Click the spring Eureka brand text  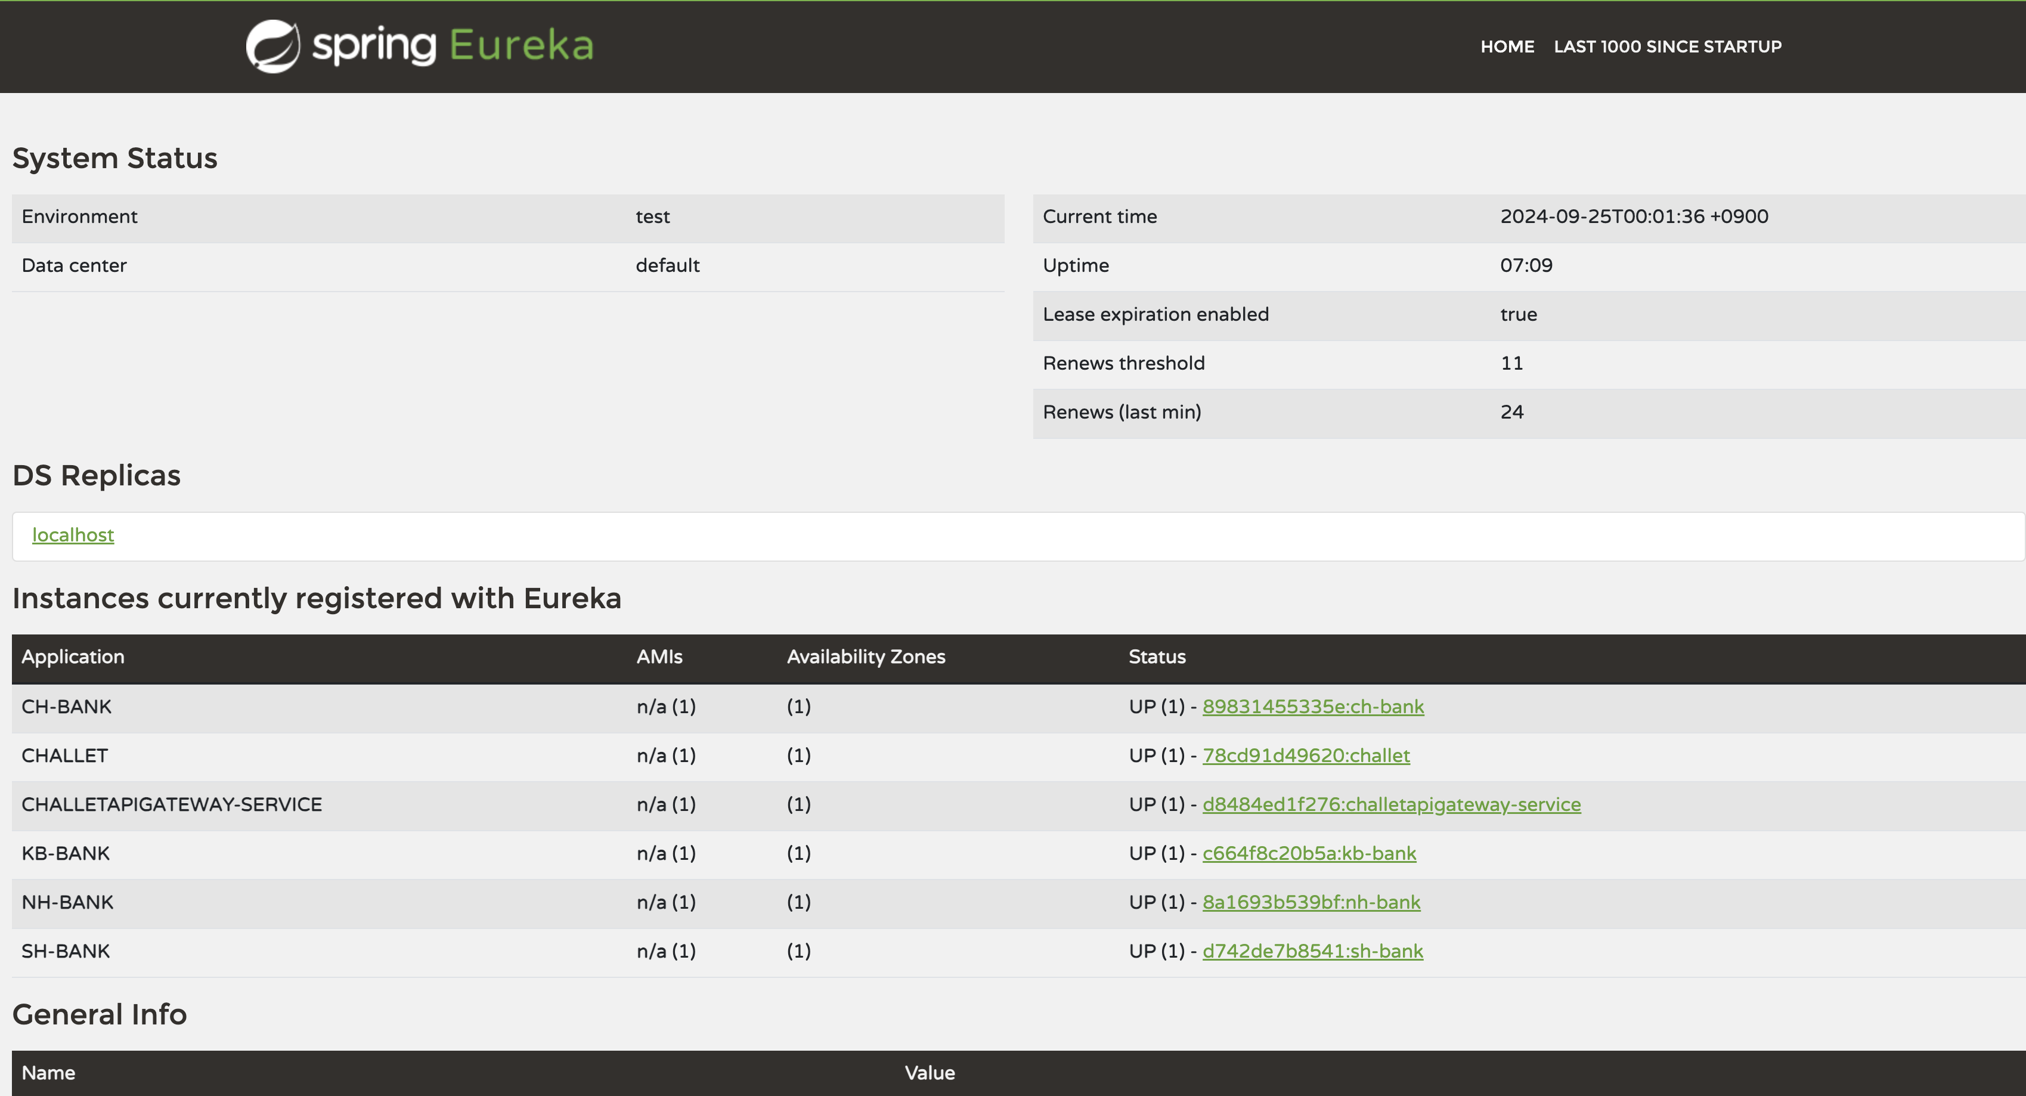(452, 46)
